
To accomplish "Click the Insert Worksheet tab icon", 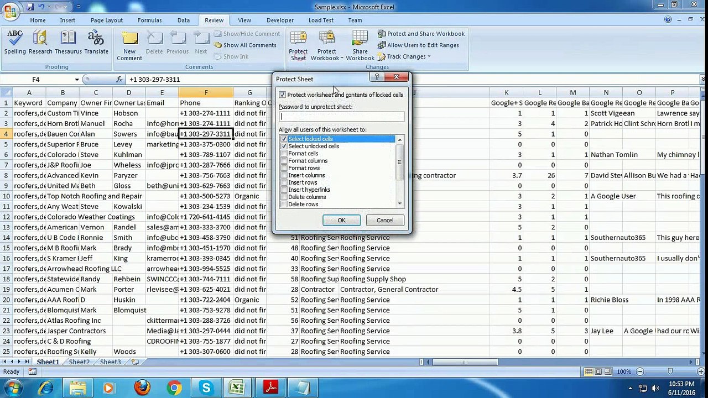I will tap(134, 362).
